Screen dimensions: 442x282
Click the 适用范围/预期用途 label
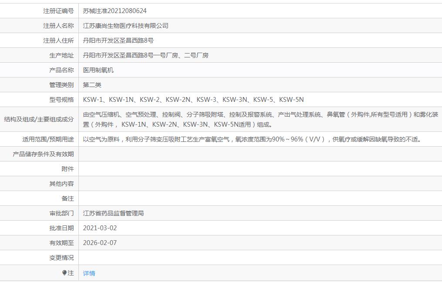48,139
